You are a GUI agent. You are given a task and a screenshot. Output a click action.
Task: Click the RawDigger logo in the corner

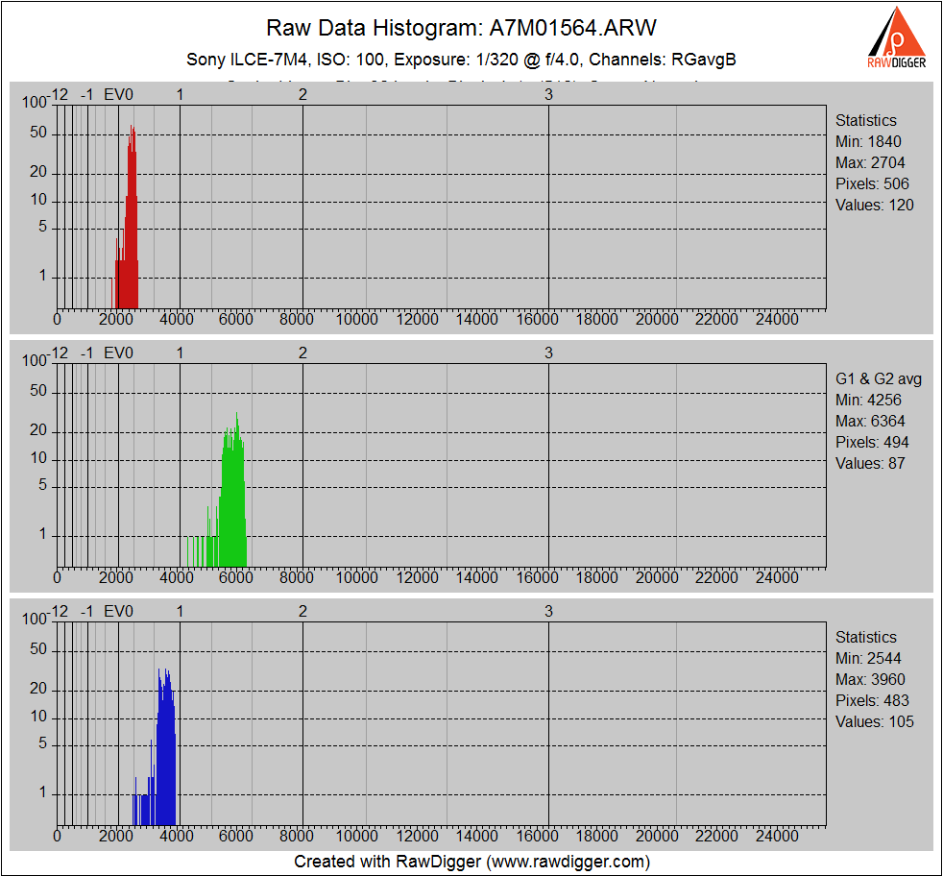point(897,38)
